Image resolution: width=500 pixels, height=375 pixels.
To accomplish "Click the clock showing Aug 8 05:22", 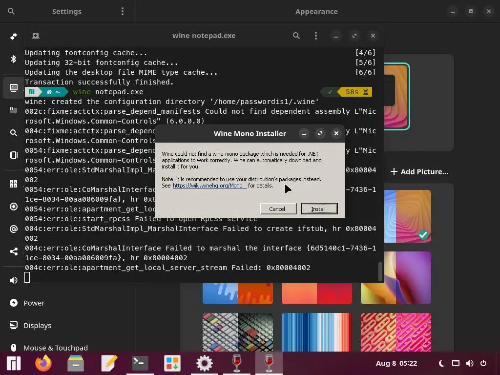I will pyautogui.click(x=396, y=363).
